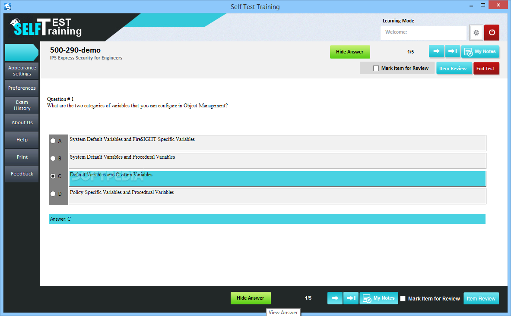The width and height of the screenshot is (511, 316).
Task: Click the red power button icon
Action: point(492,32)
